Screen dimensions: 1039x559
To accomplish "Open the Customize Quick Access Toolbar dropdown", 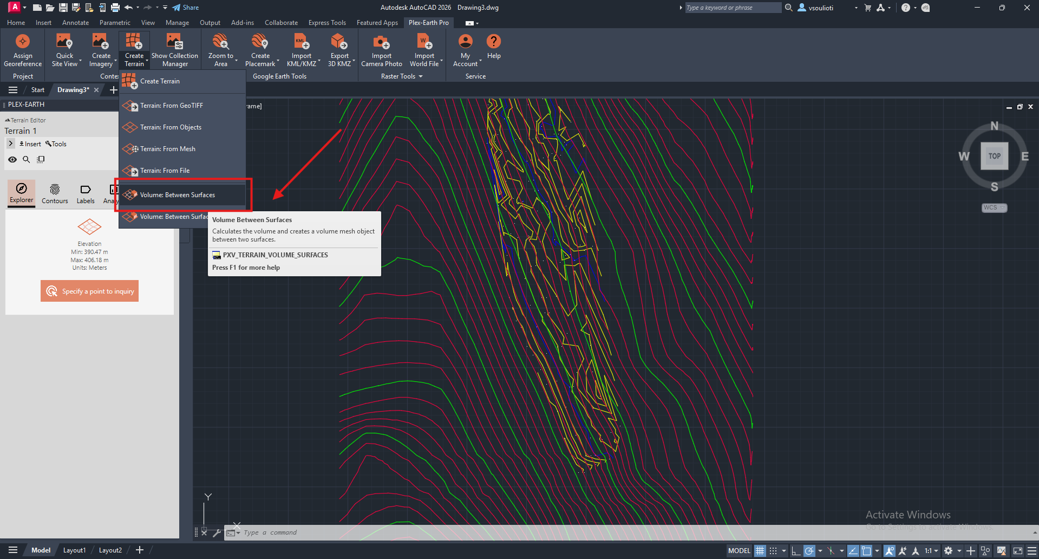I will tap(165, 8).
